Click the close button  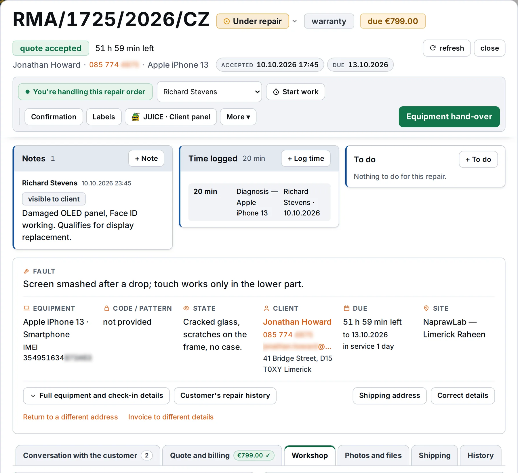(x=489, y=48)
